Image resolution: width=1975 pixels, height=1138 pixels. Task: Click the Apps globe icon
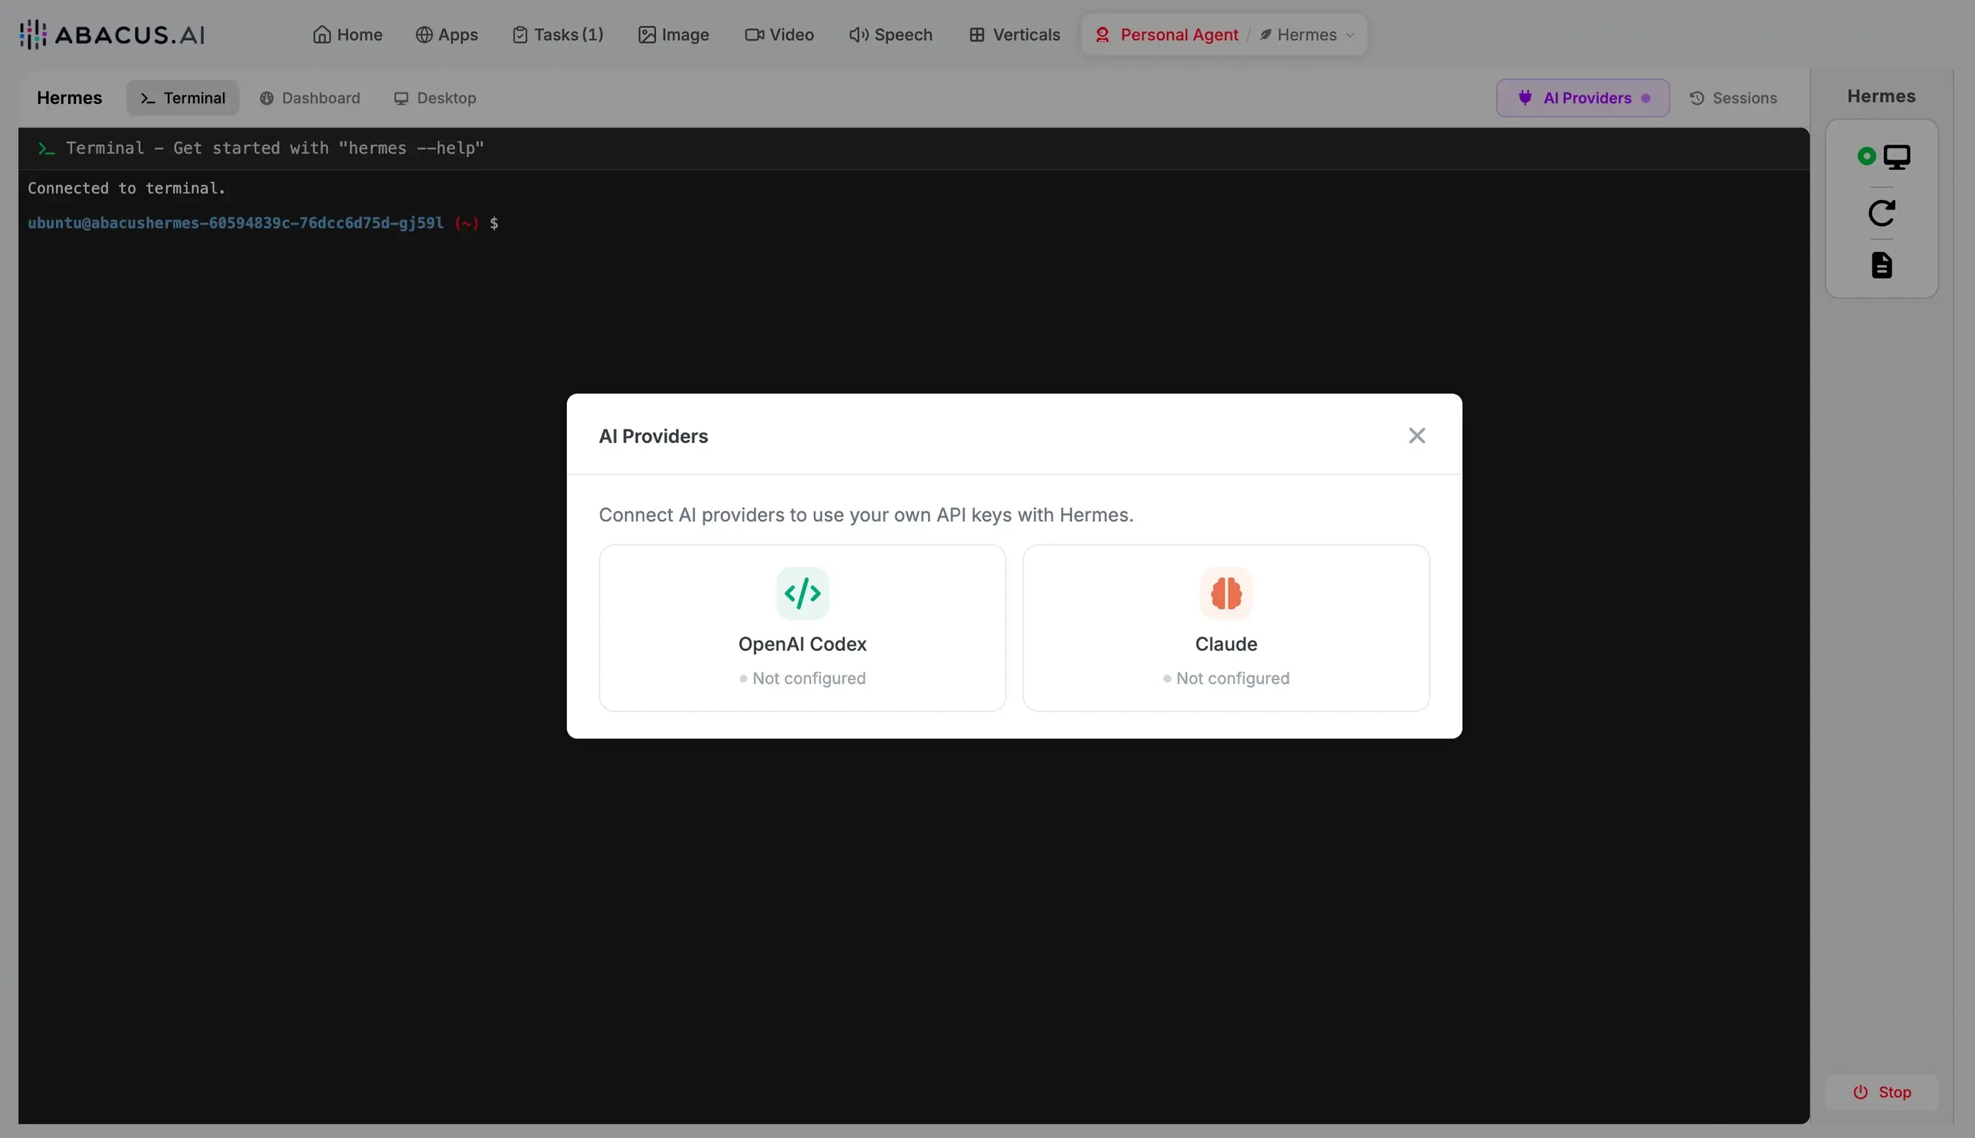click(423, 34)
